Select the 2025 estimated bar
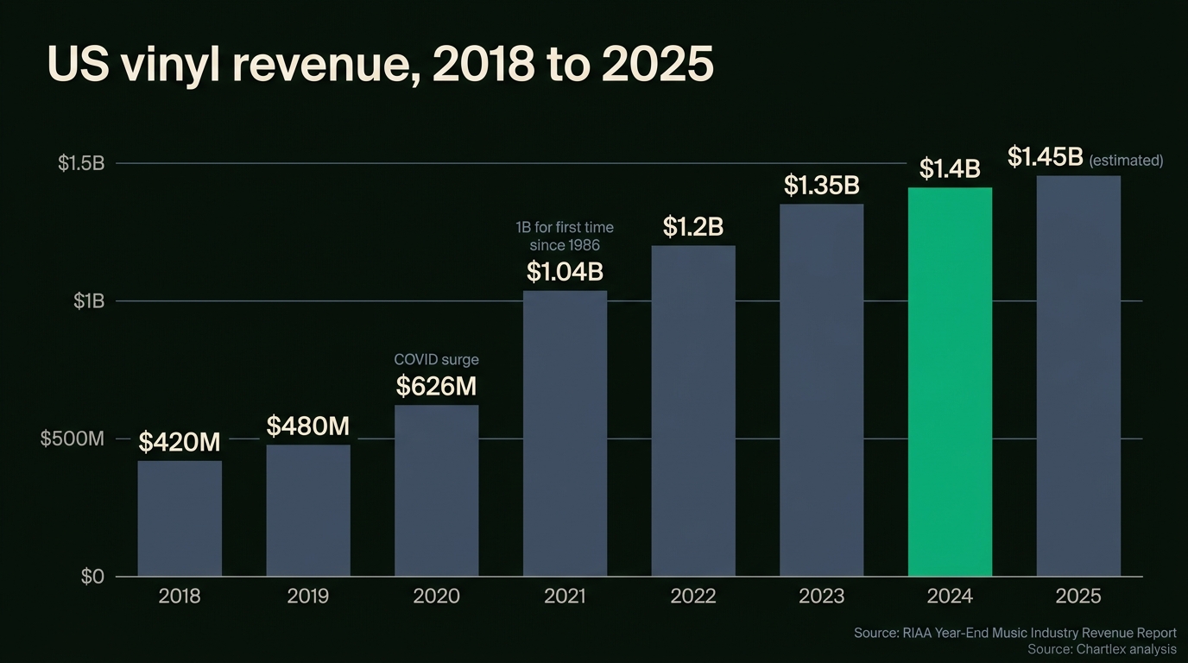 (1079, 376)
